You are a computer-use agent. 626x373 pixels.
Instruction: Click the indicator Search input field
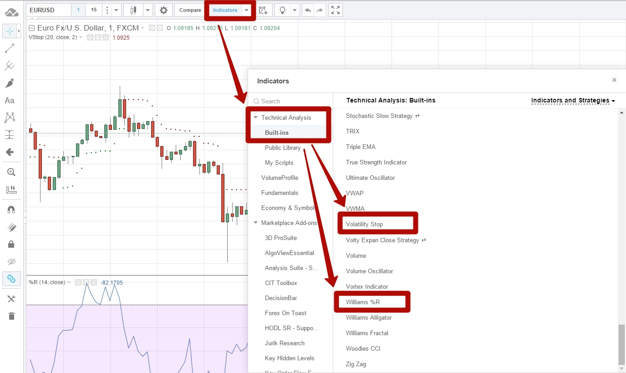[291, 101]
